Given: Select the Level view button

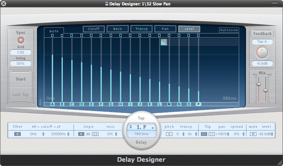Looking at the screenshot, I should pyautogui.click(x=189, y=29).
